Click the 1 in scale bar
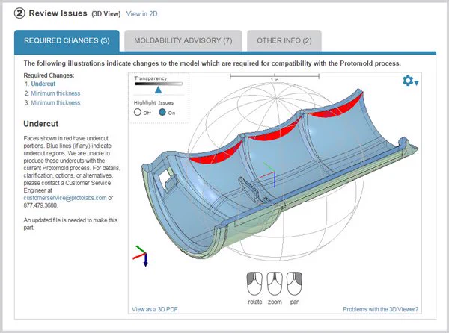 [x=275, y=77]
